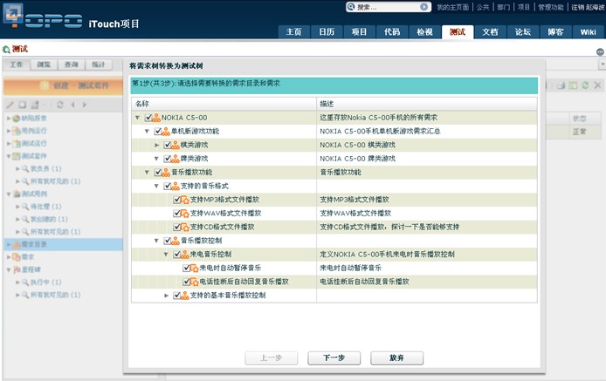This screenshot has height=381, width=606.
Task: Collapse the 支持的音乐格式 node
Action: click(156, 186)
